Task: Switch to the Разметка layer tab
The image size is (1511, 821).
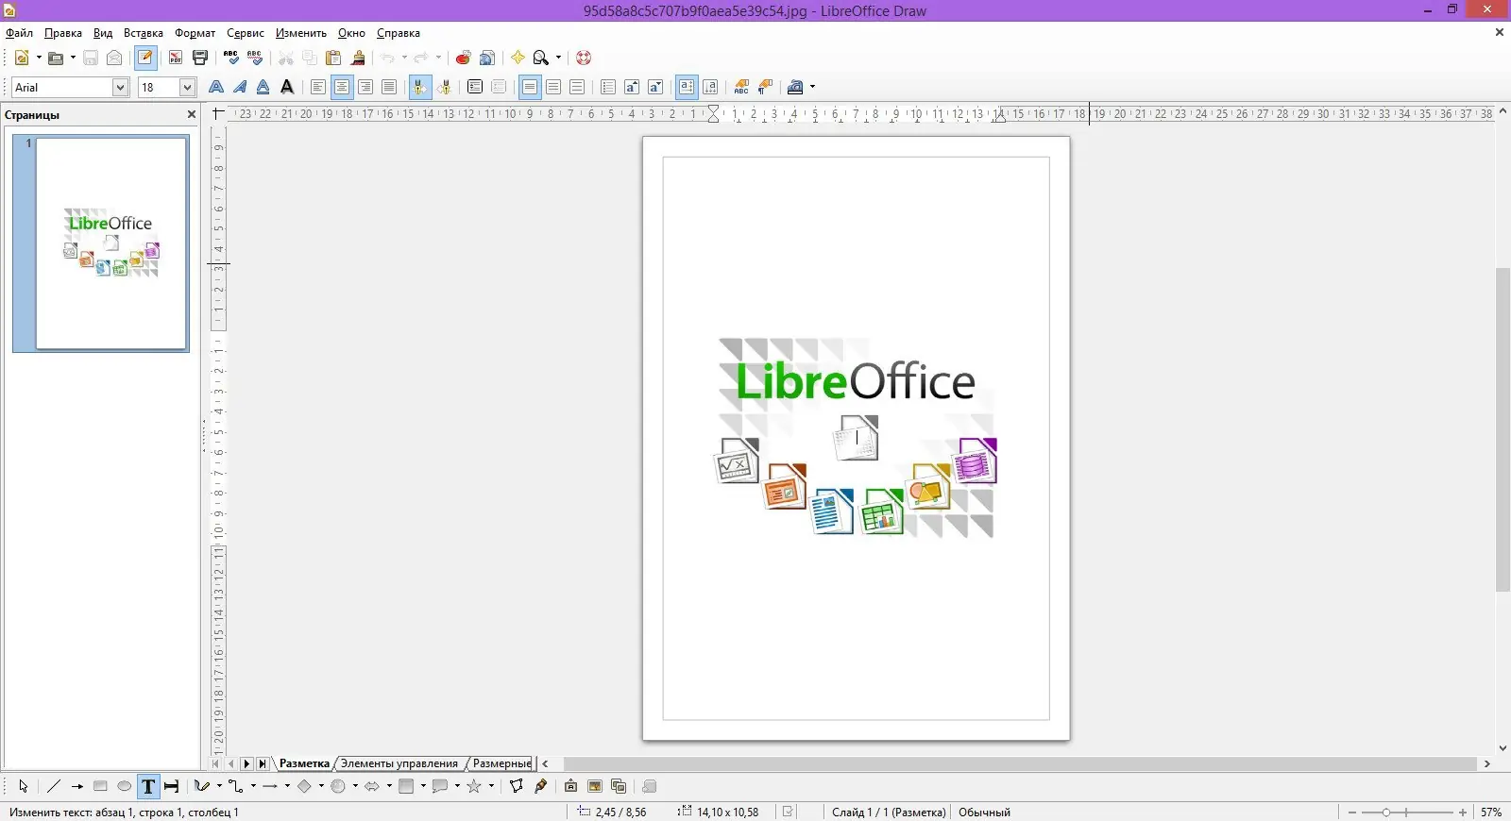Action: click(304, 763)
